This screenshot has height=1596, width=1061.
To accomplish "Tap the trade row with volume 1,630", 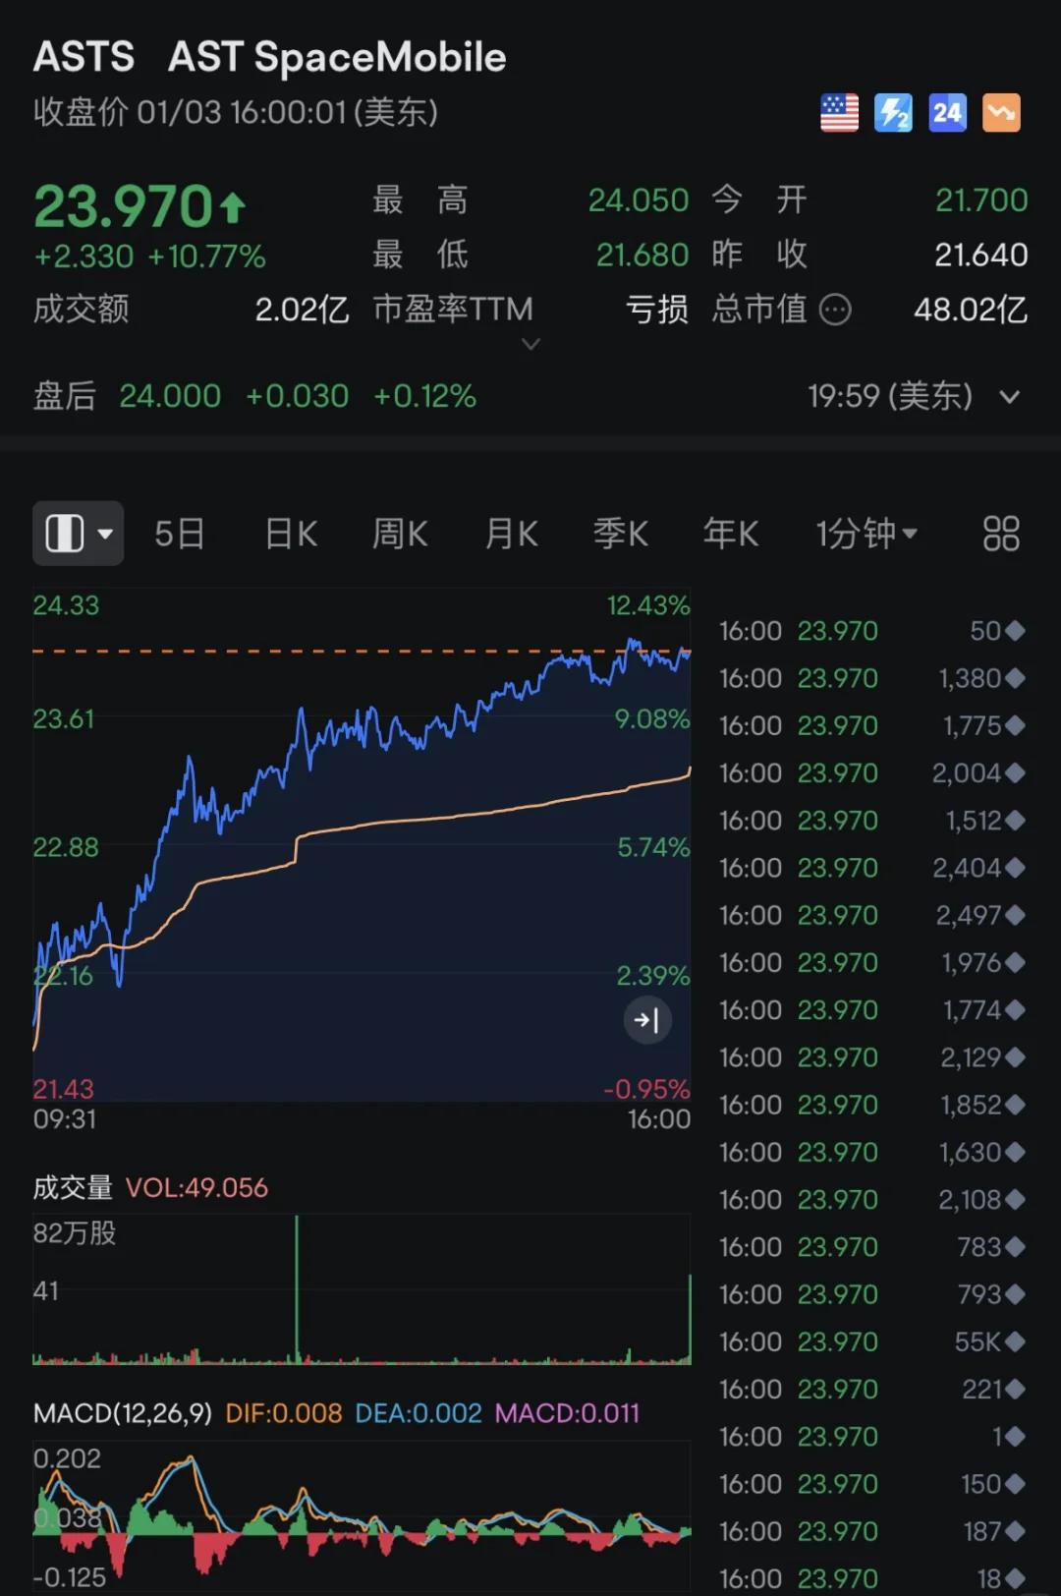I will 872,1152.
